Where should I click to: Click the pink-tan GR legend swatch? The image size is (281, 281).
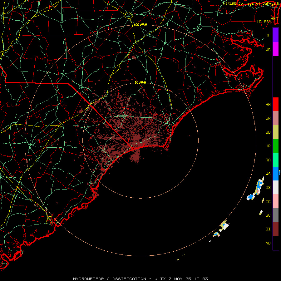pyautogui.click(x=276, y=118)
